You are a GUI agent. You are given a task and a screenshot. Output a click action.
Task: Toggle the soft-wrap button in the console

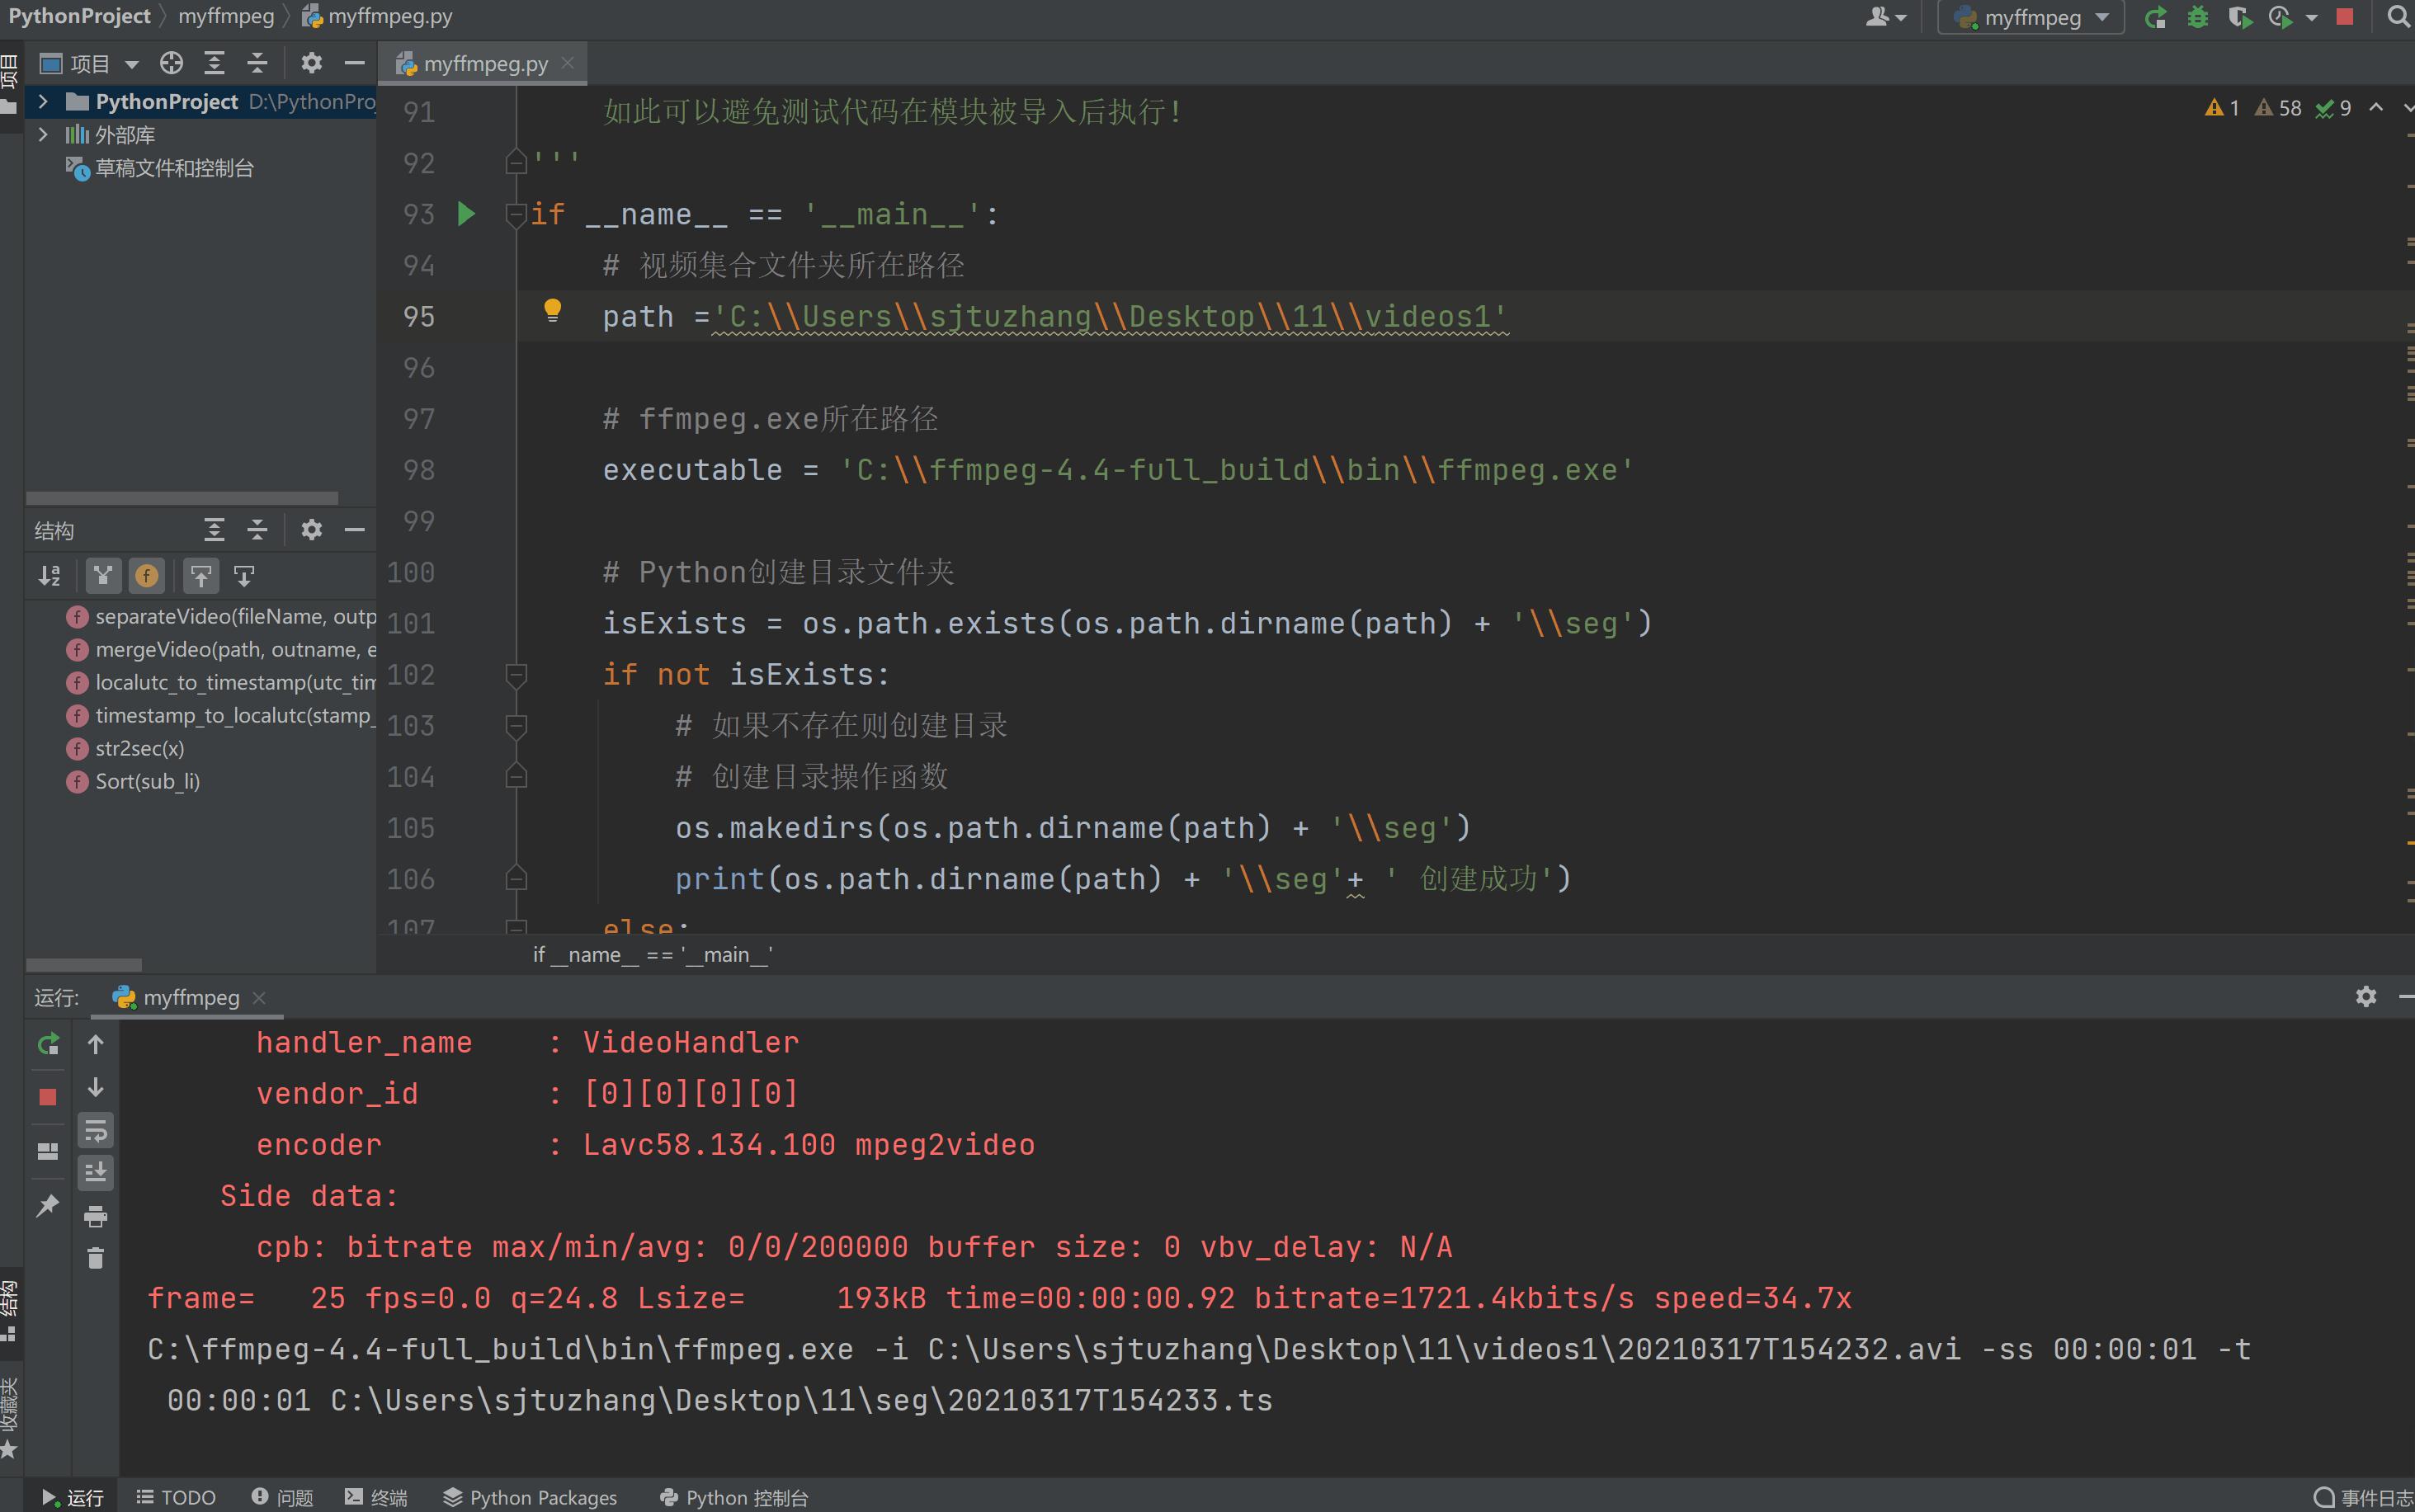(x=96, y=1130)
